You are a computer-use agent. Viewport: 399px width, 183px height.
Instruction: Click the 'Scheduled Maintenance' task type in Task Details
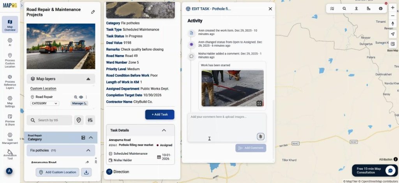131,154
